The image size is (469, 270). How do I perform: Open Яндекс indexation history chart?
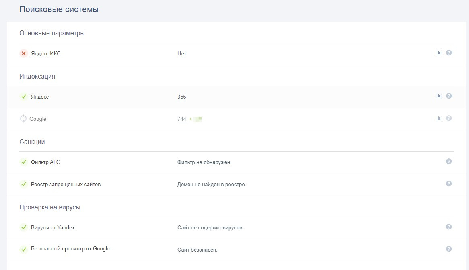pyautogui.click(x=439, y=96)
